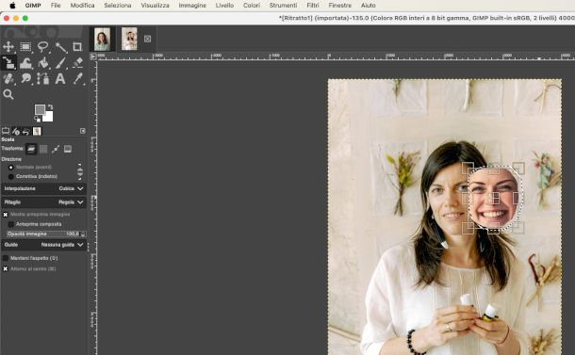The width and height of the screenshot is (575, 355).
Task: Select the Crop tool
Action: point(77,46)
